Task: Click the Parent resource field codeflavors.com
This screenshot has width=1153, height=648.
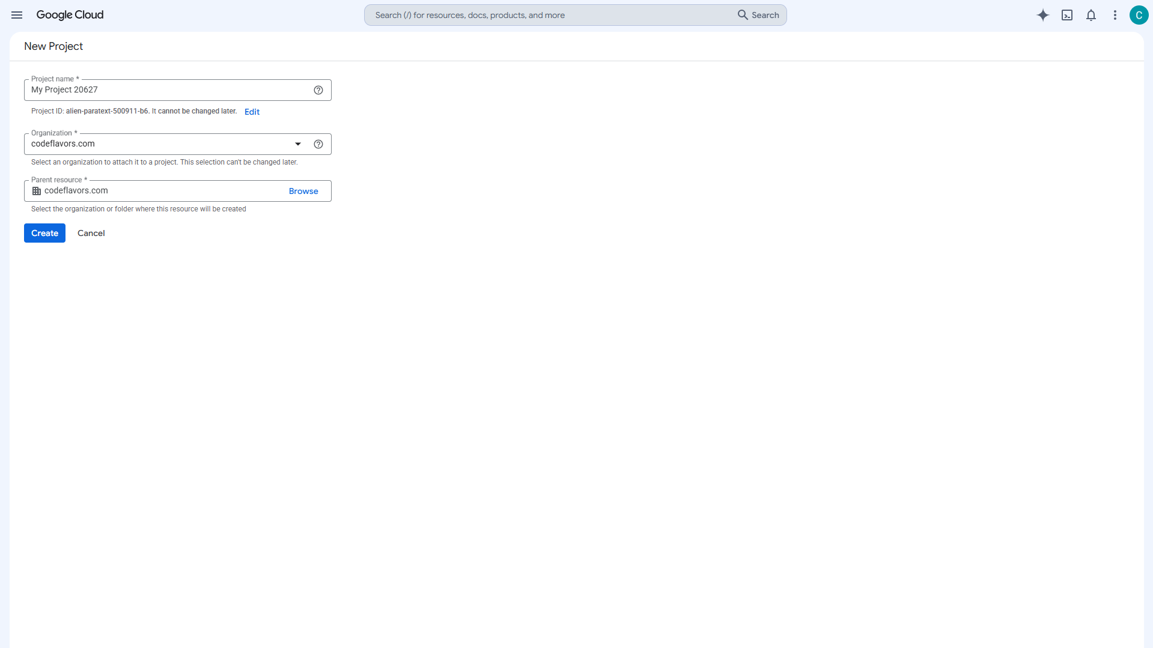Action: point(178,191)
